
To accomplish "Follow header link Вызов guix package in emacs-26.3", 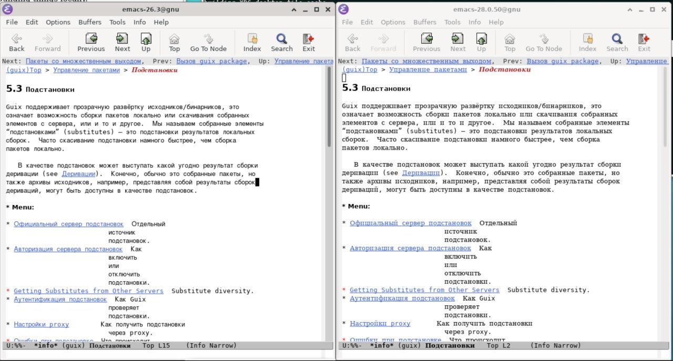I will click(x=212, y=61).
